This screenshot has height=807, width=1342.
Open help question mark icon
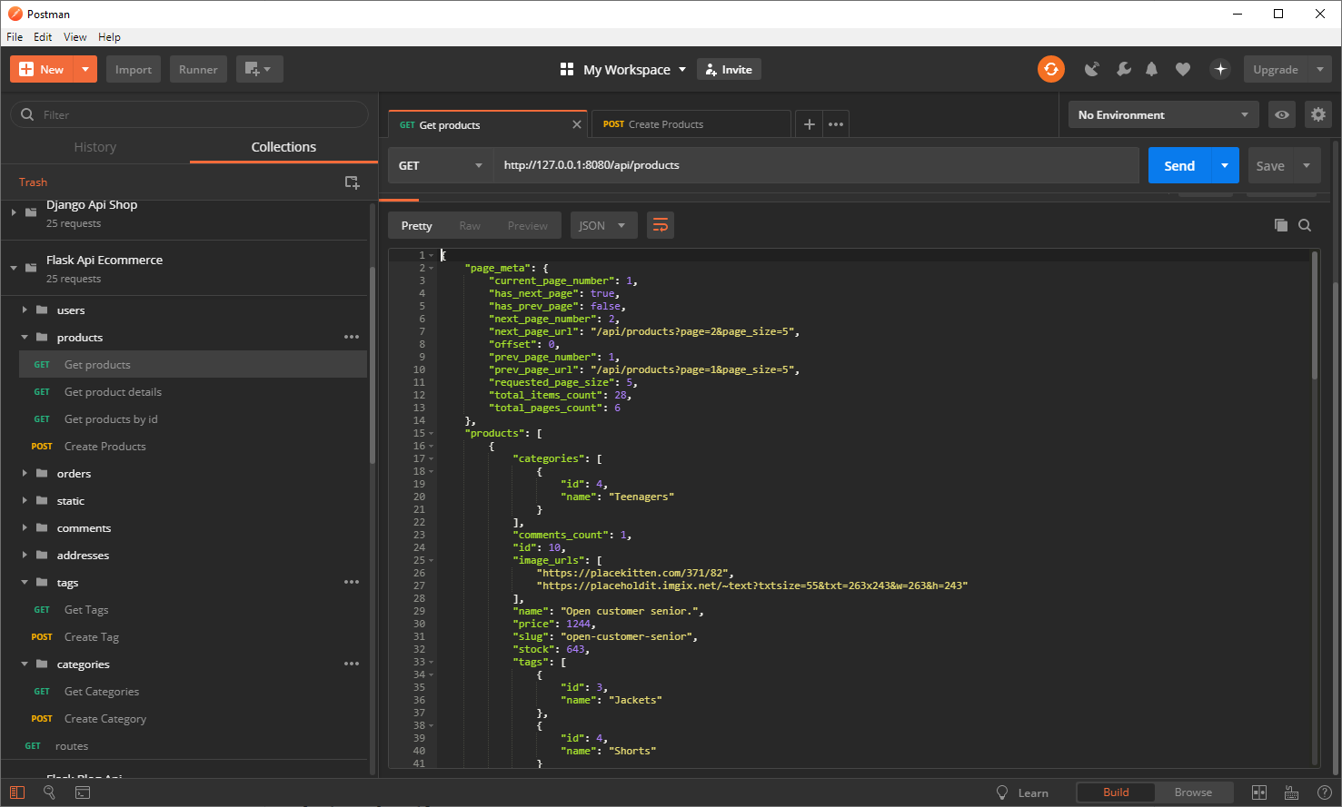click(1324, 792)
